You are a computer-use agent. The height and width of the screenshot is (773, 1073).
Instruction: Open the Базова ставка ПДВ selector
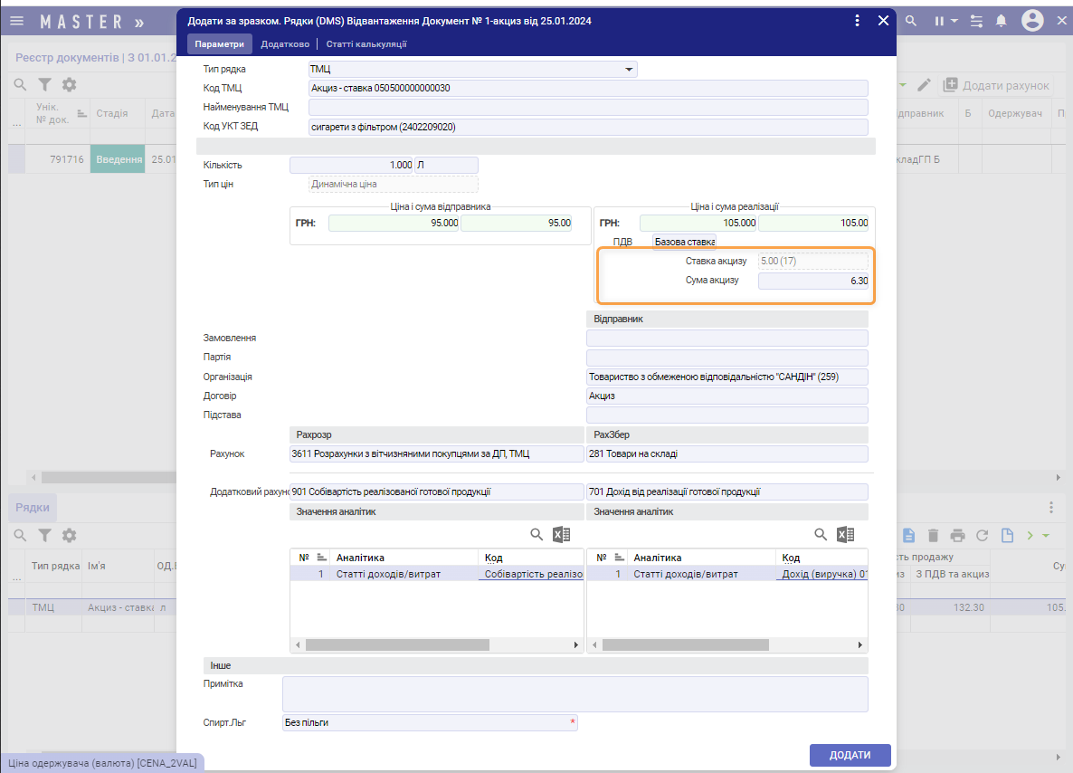click(684, 242)
